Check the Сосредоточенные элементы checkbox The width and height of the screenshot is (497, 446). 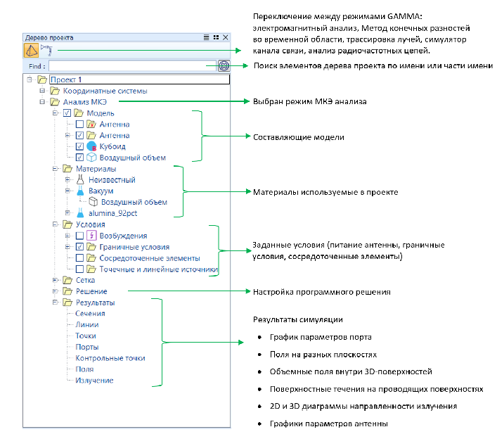(79, 258)
